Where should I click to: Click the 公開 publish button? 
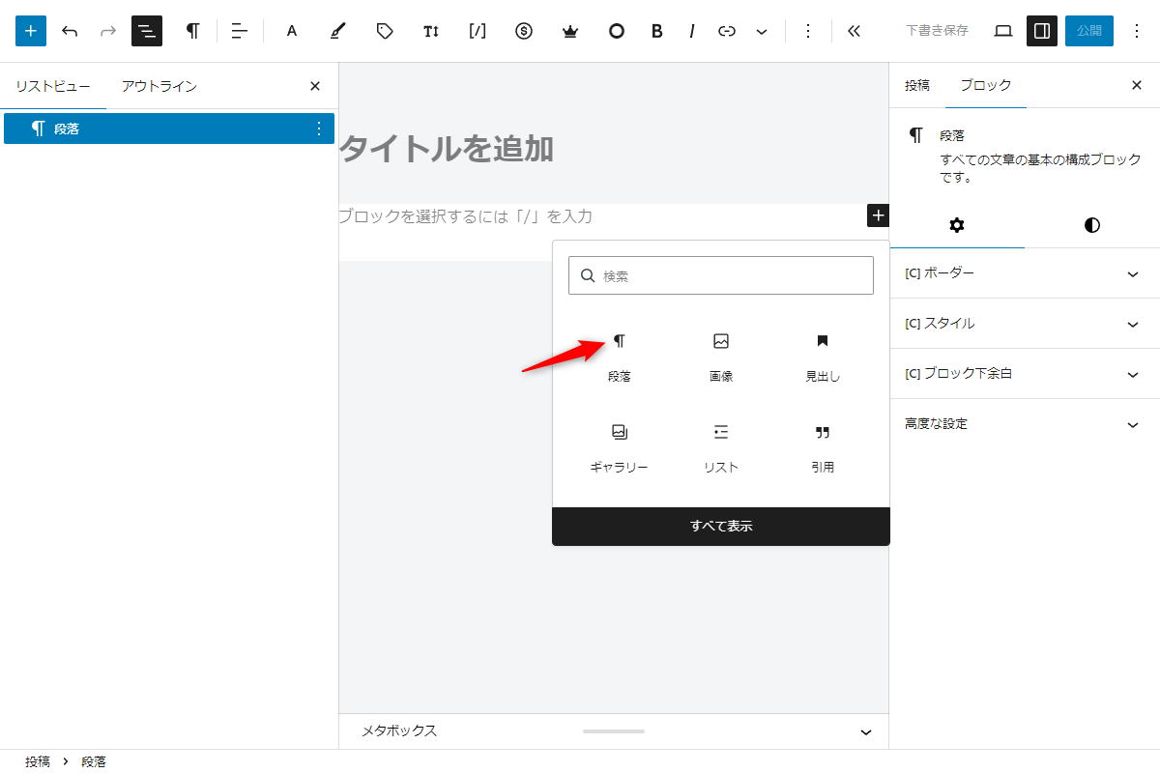pyautogui.click(x=1089, y=31)
